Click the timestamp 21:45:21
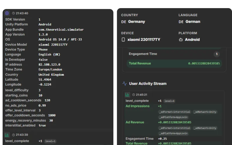232x145 pixels. (142, 95)
